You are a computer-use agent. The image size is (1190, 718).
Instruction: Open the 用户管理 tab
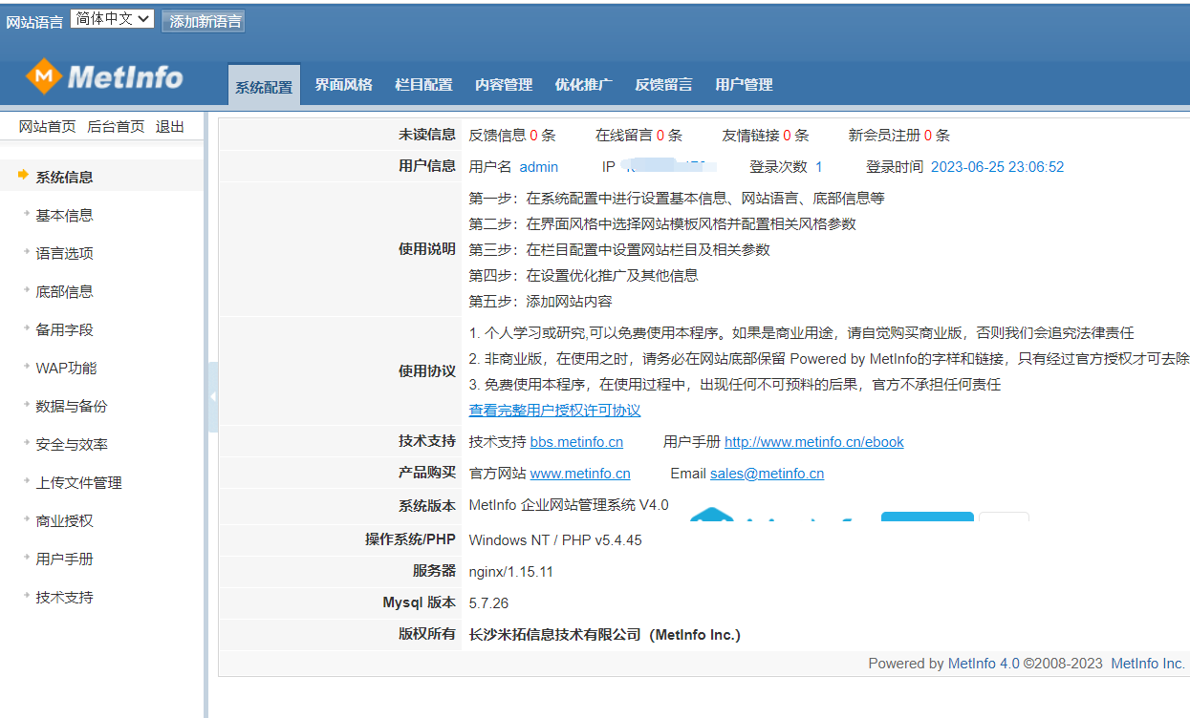744,85
